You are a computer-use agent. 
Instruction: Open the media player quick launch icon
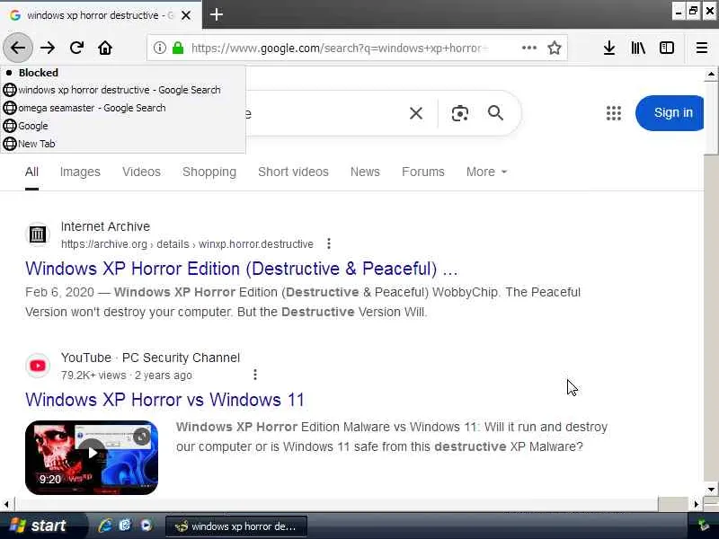[x=146, y=526]
